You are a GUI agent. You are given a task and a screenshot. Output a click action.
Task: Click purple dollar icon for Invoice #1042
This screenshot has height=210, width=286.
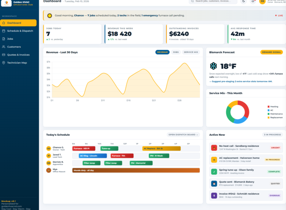tap(214, 196)
